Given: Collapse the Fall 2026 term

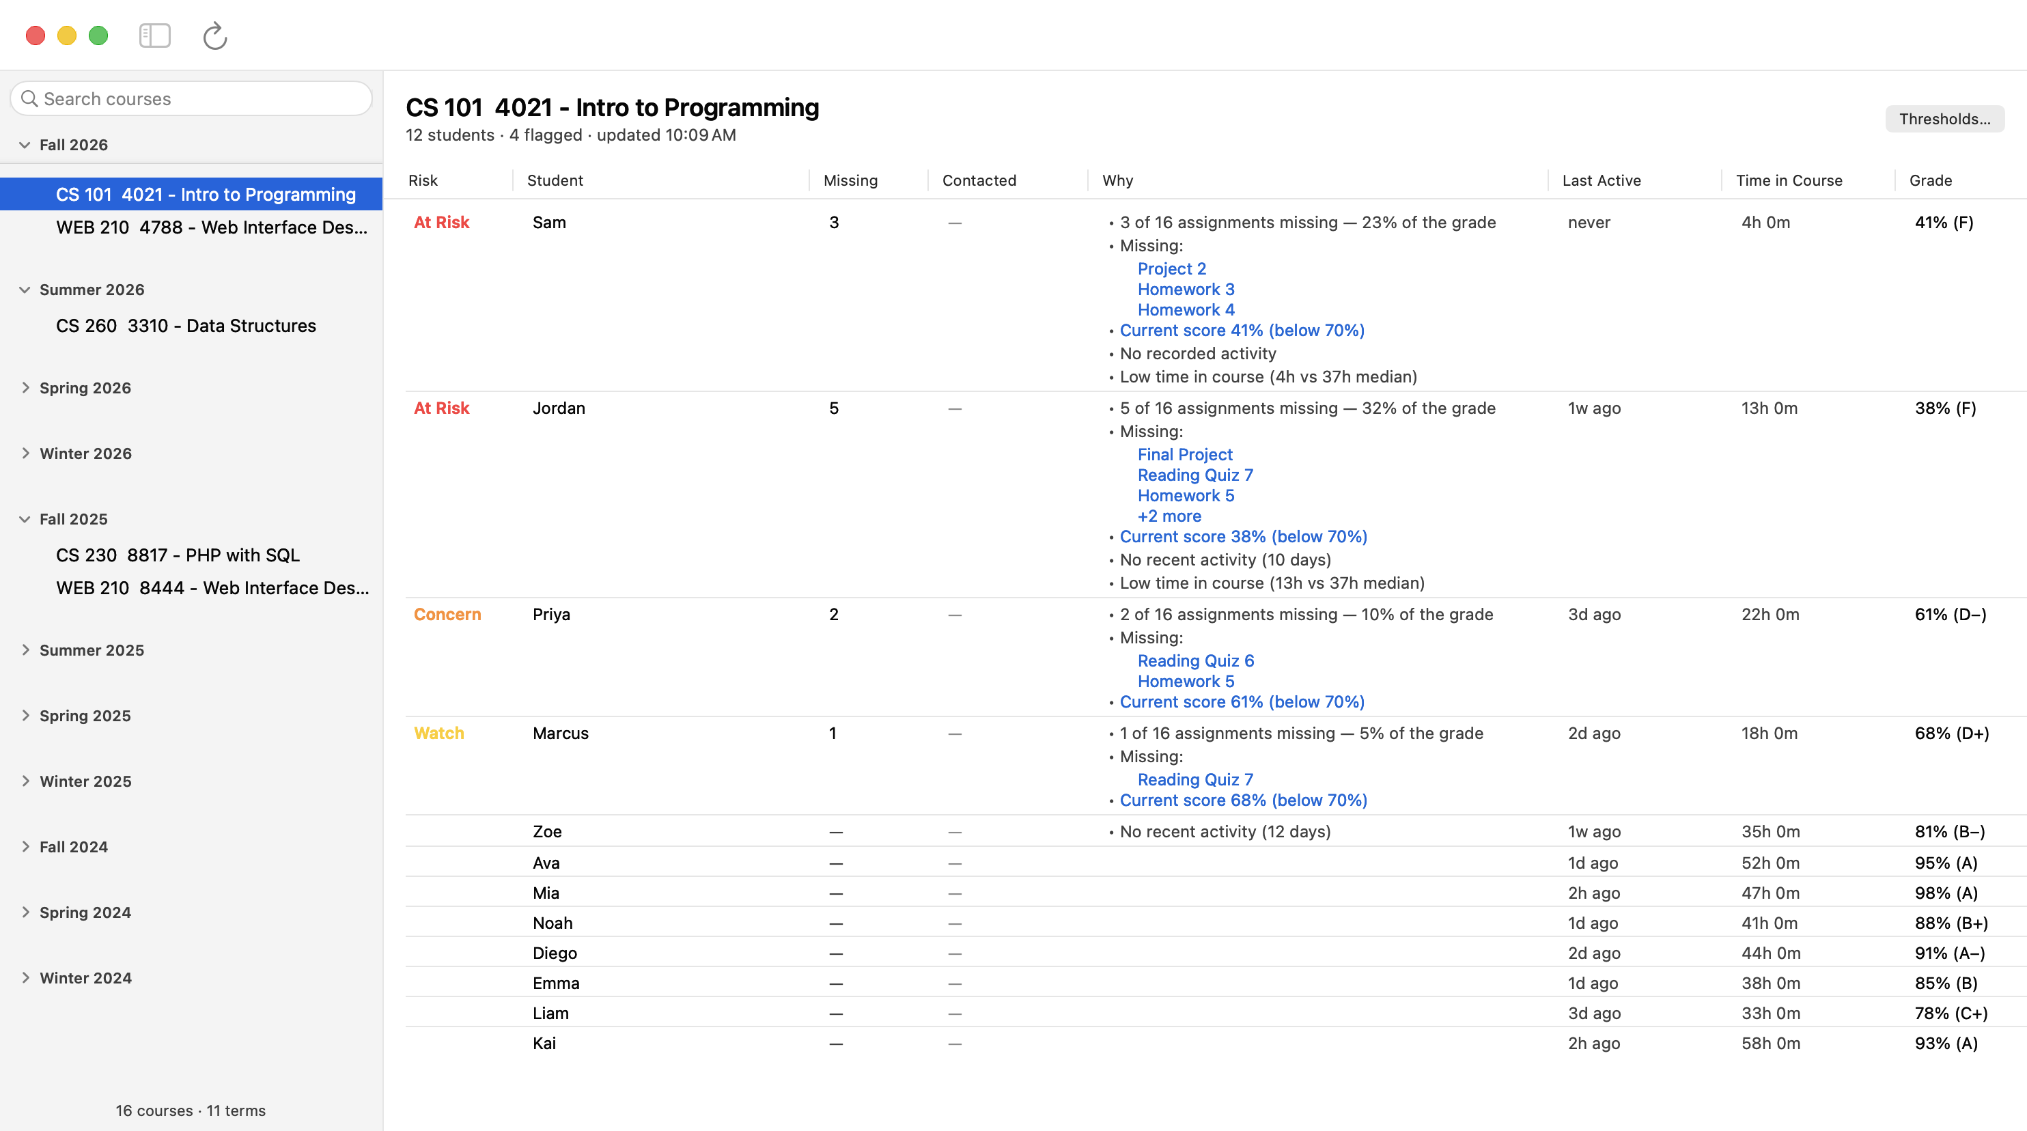Looking at the screenshot, I should point(25,145).
